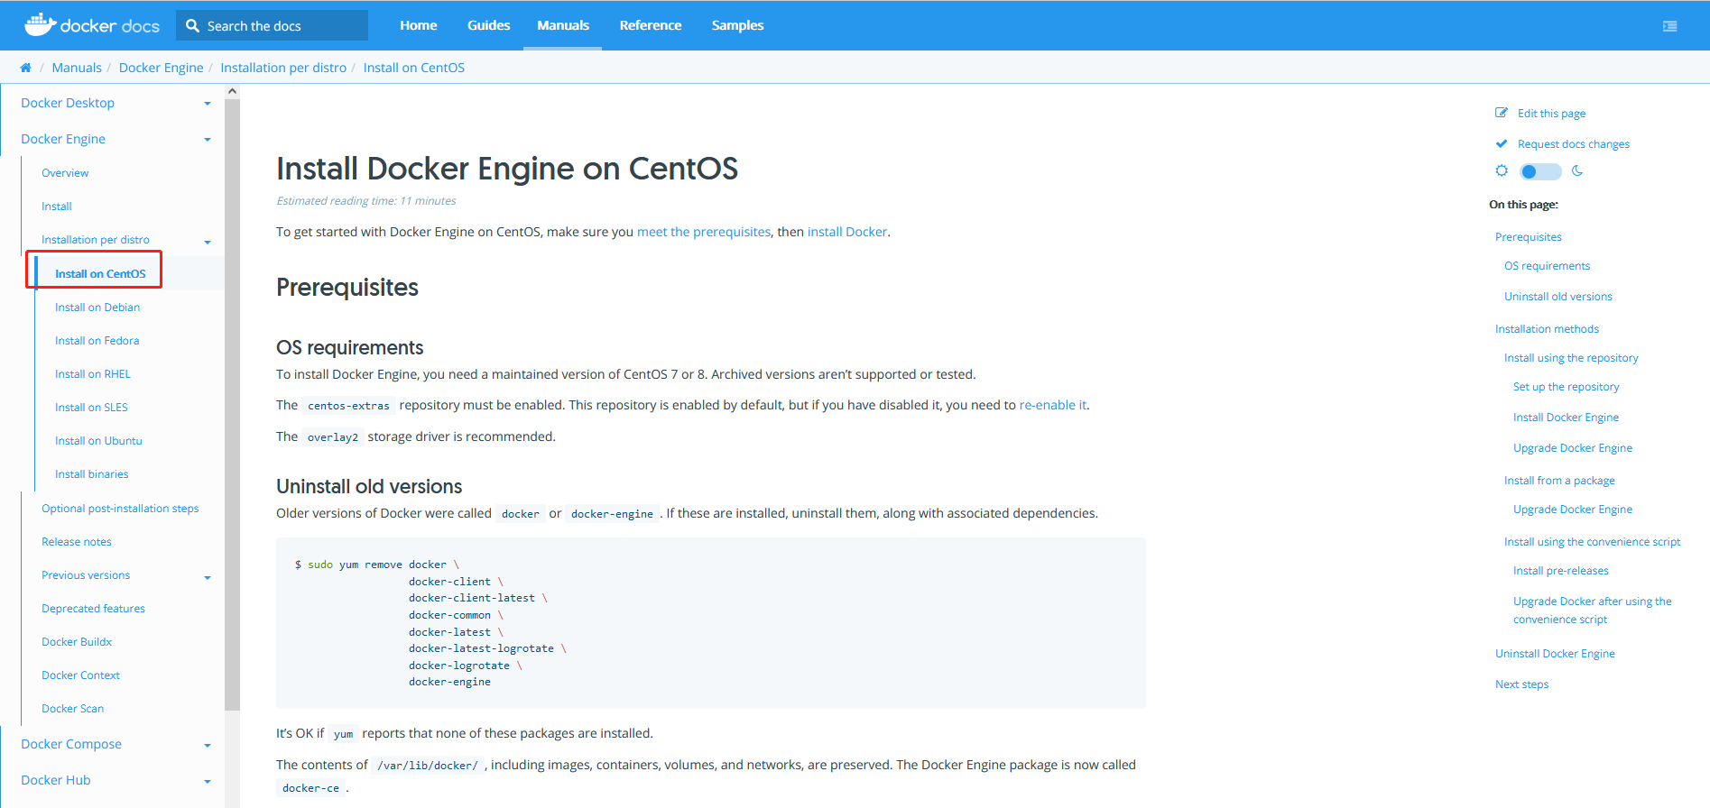Select the Manuals tab
This screenshot has width=1710, height=808.
pyautogui.click(x=563, y=25)
